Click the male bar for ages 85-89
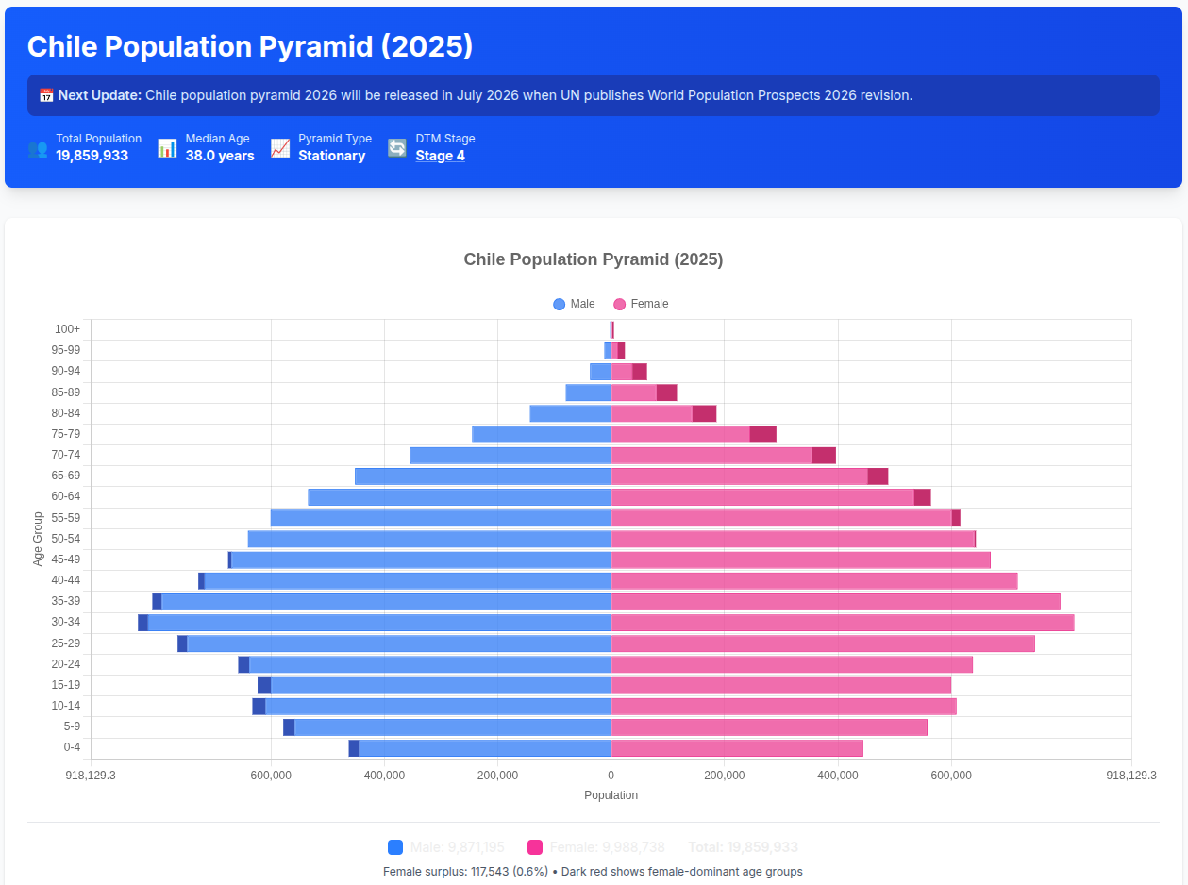The image size is (1188, 885). pos(588,392)
